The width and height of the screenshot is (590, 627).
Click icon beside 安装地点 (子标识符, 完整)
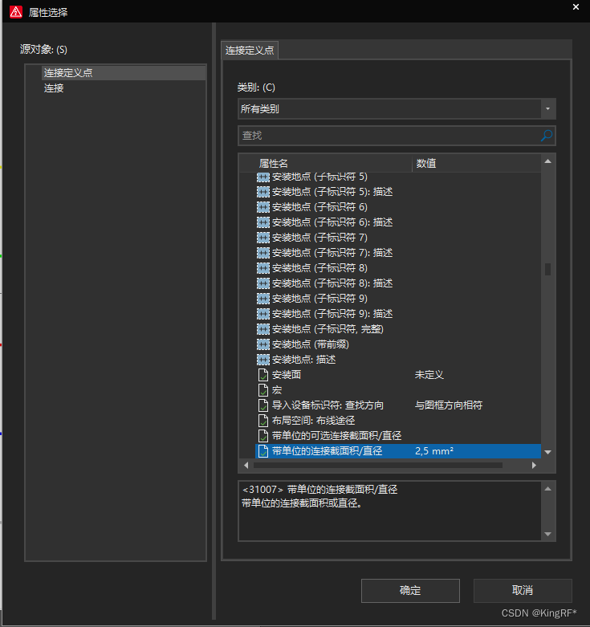pos(263,329)
